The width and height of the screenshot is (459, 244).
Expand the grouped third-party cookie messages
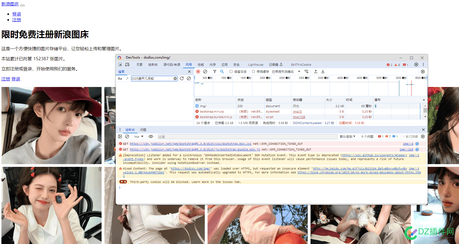[x=123, y=182]
